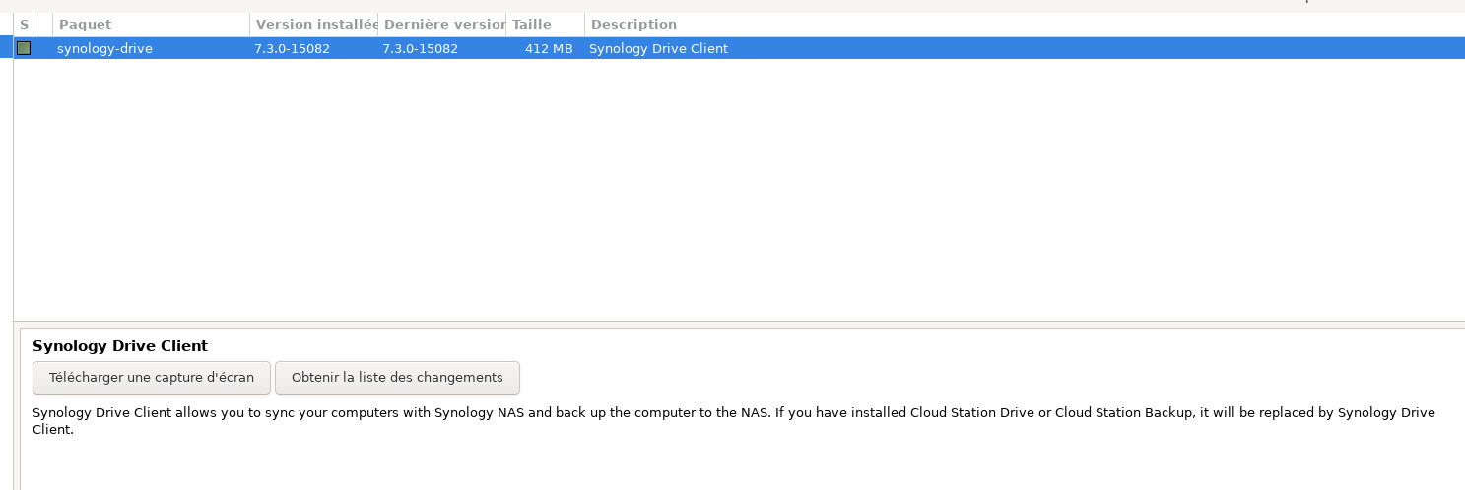This screenshot has height=490, width=1465.
Task: Select the synology-drive package name
Action: coord(104,48)
